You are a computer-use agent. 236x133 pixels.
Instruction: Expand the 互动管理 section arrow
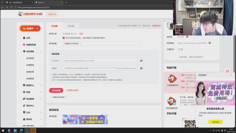pos(41,99)
